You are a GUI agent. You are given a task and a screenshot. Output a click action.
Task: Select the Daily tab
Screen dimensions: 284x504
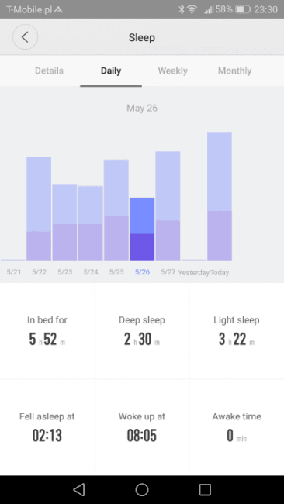(x=111, y=71)
